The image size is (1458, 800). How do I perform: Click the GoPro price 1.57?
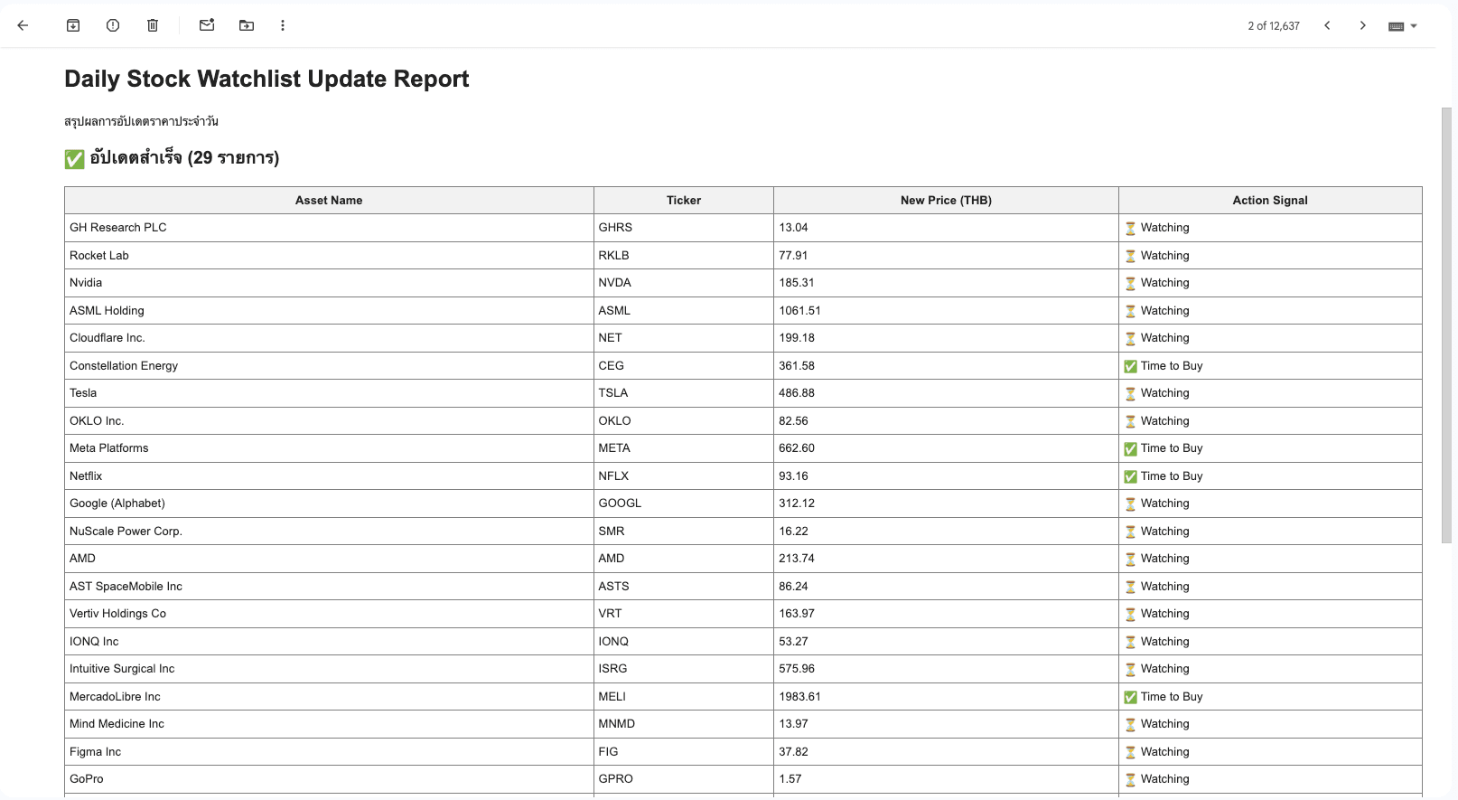946,779
